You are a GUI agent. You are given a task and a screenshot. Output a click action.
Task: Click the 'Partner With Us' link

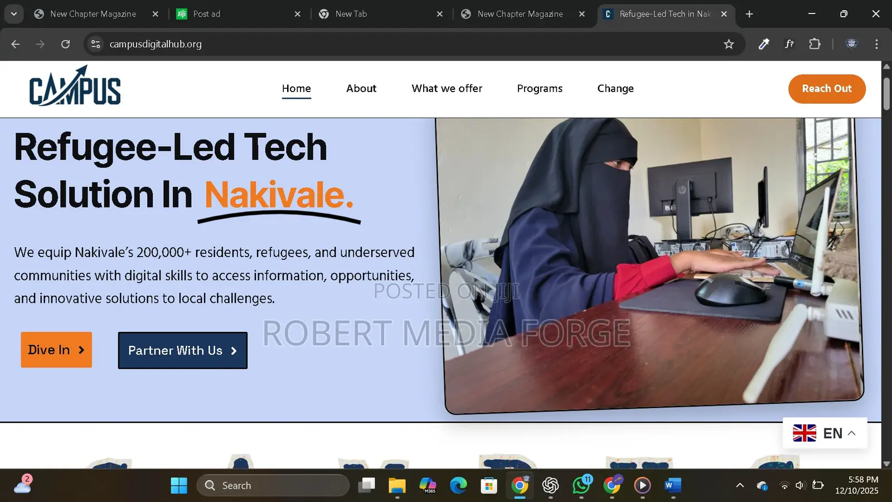(182, 350)
